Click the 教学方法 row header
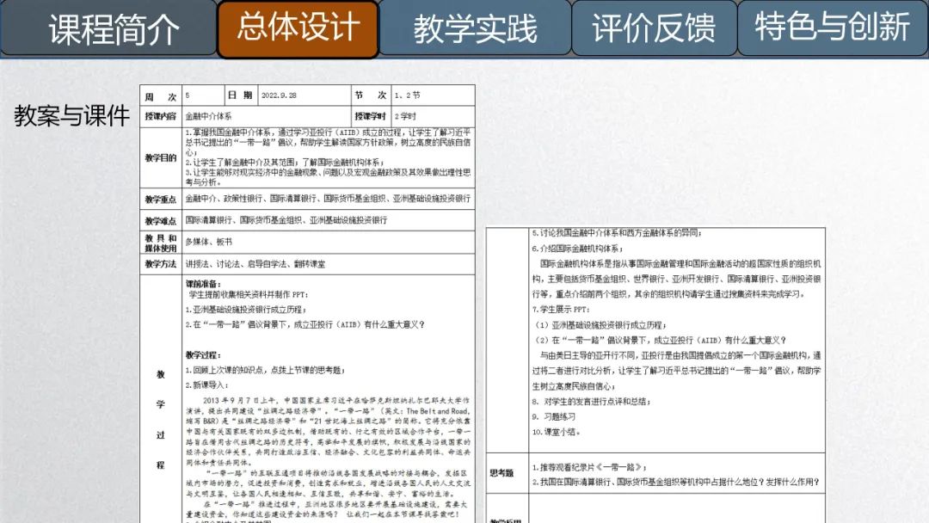The height and width of the screenshot is (523, 929). pos(160,264)
